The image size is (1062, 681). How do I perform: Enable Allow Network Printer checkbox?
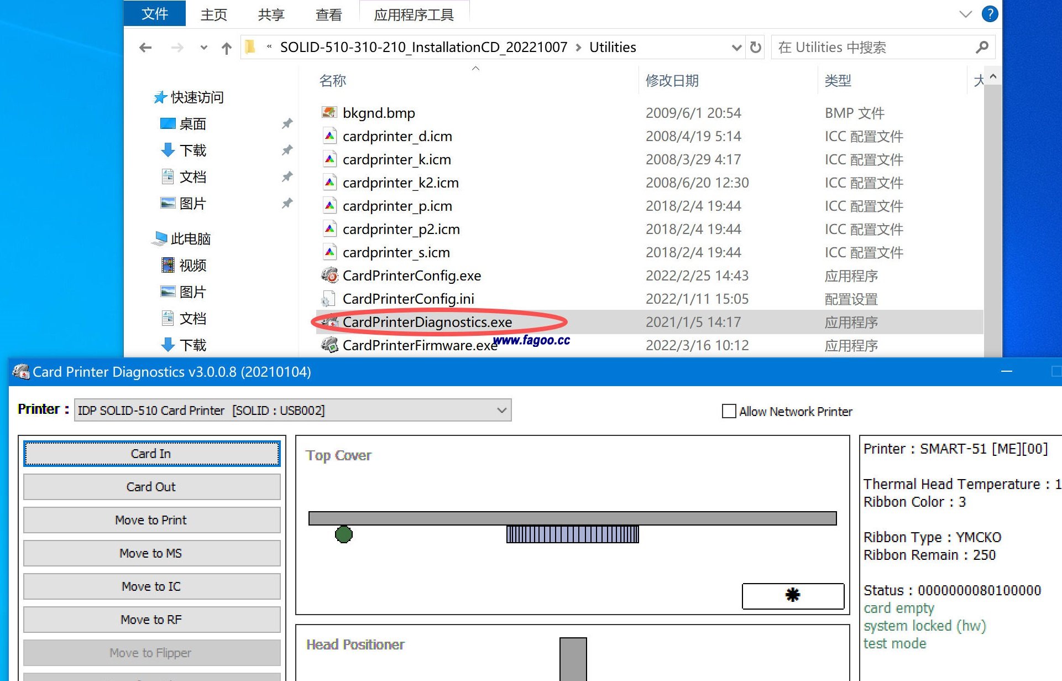tap(729, 411)
